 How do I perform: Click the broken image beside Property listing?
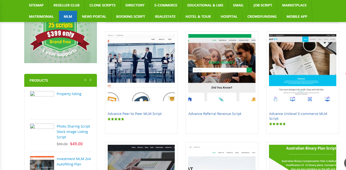coord(42,94)
